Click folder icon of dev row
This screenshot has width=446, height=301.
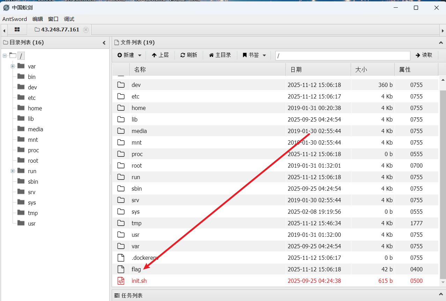(x=121, y=85)
